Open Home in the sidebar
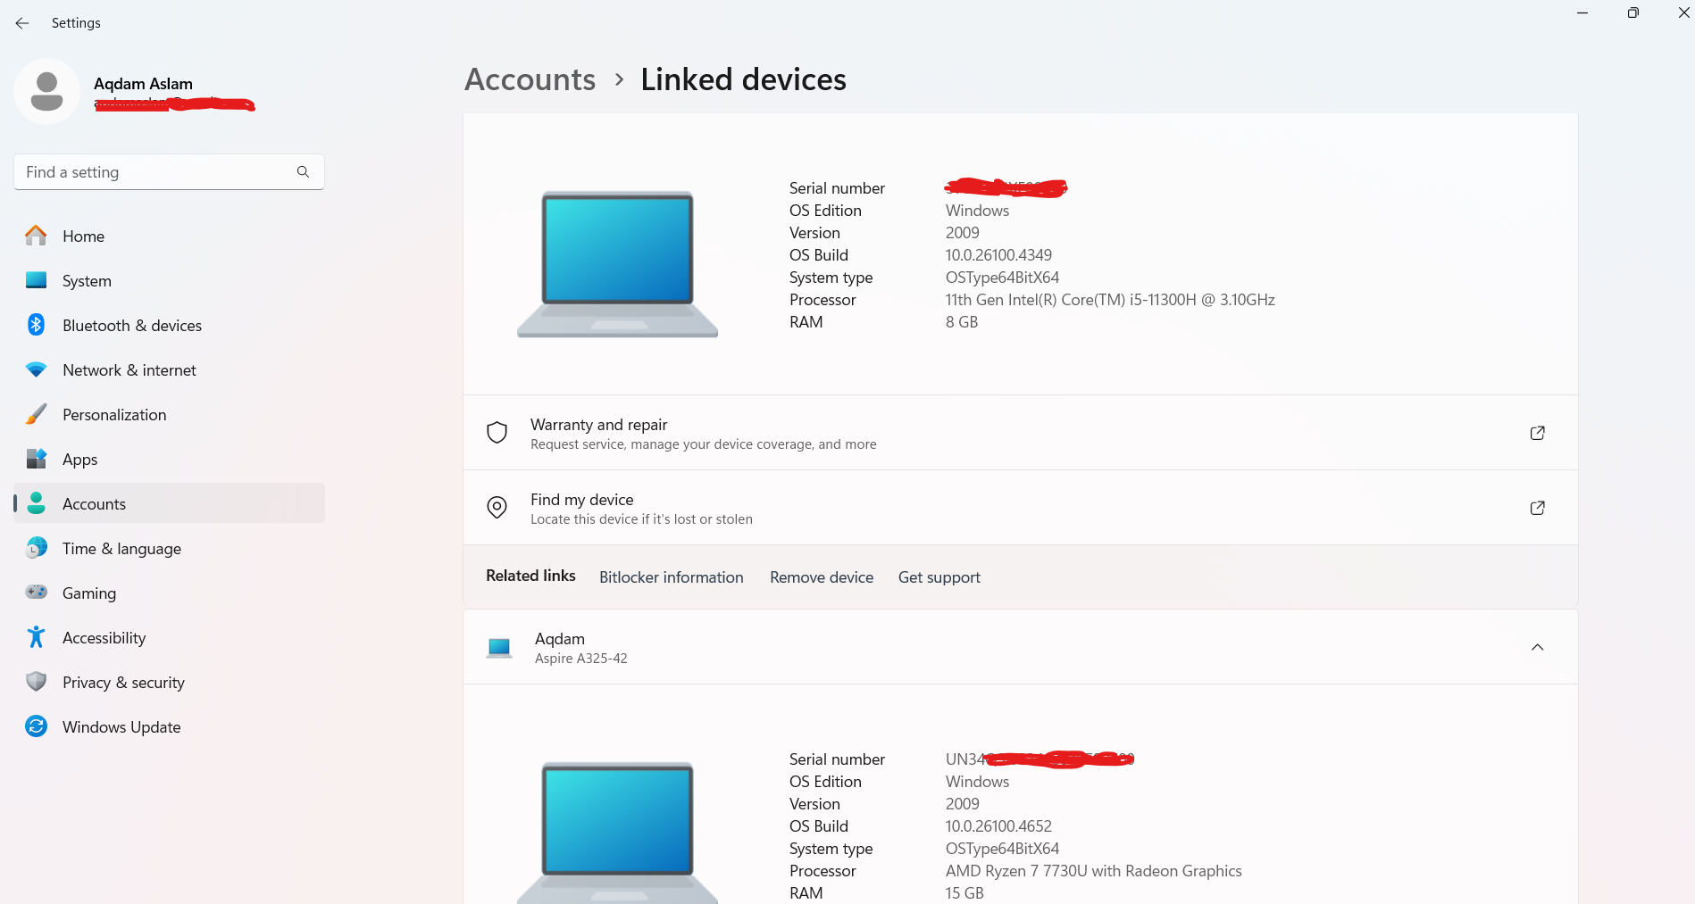This screenshot has width=1695, height=904. point(83,236)
